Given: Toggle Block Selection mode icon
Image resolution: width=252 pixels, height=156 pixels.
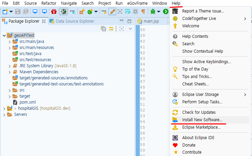Looking at the screenshot, I should (135, 11).
